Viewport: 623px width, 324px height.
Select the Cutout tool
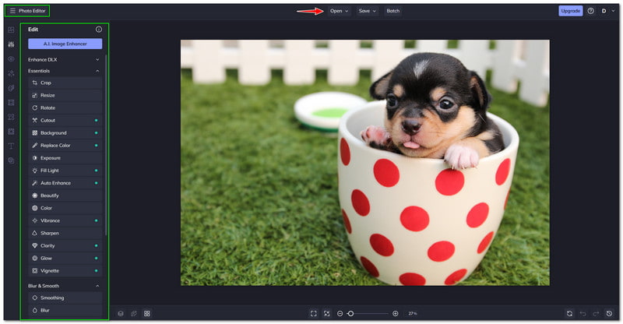click(65, 121)
